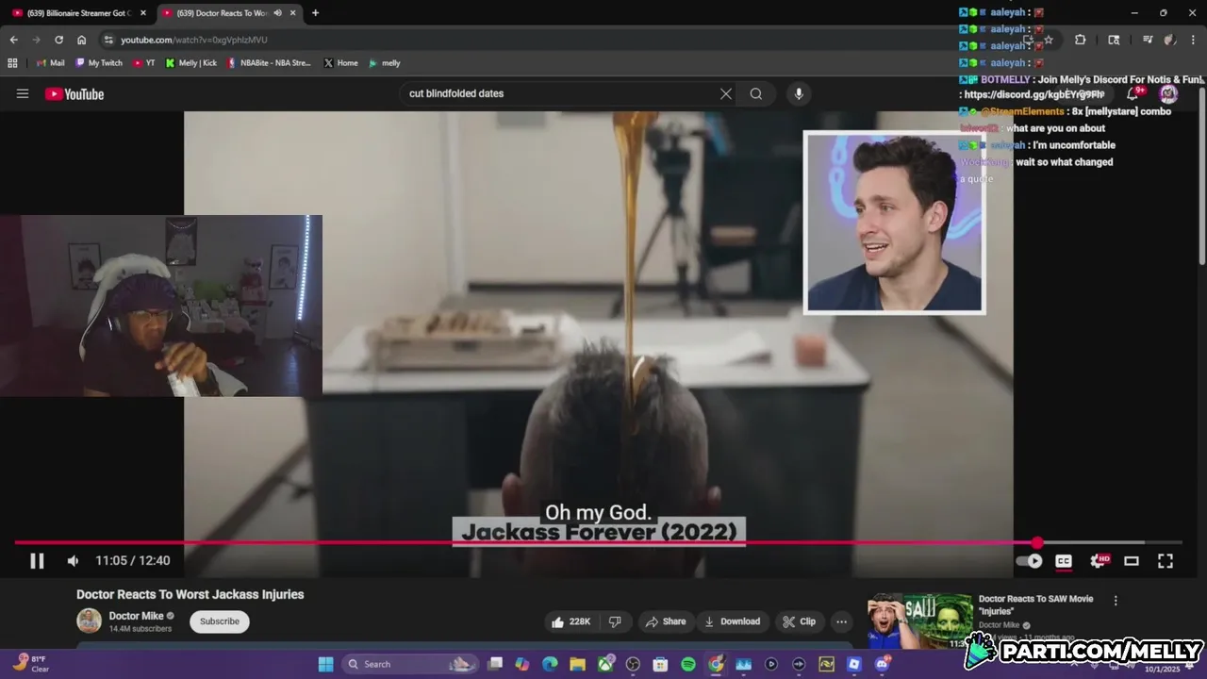Run search with magnifier button
The width and height of the screenshot is (1207, 679).
point(756,93)
